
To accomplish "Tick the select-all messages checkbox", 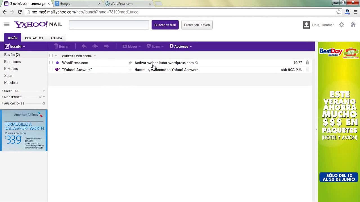I will (51, 56).
